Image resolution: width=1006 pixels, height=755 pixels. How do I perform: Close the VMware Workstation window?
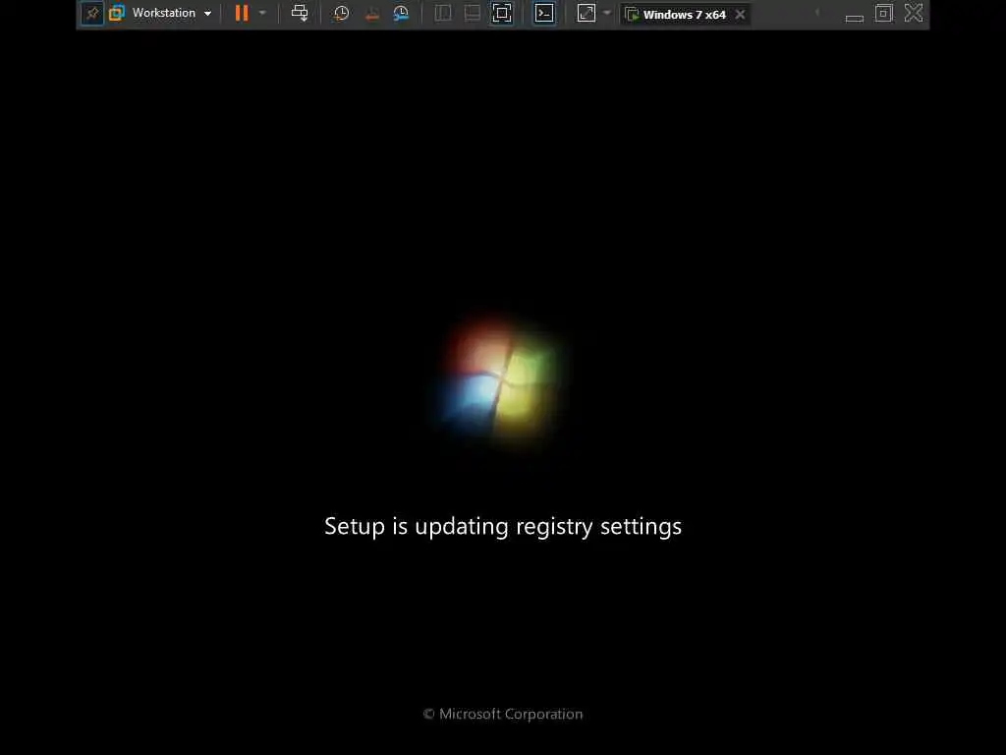914,13
